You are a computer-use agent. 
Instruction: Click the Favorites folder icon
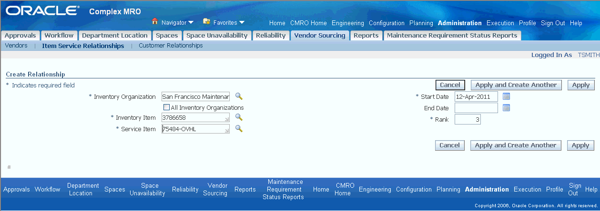[x=206, y=21]
